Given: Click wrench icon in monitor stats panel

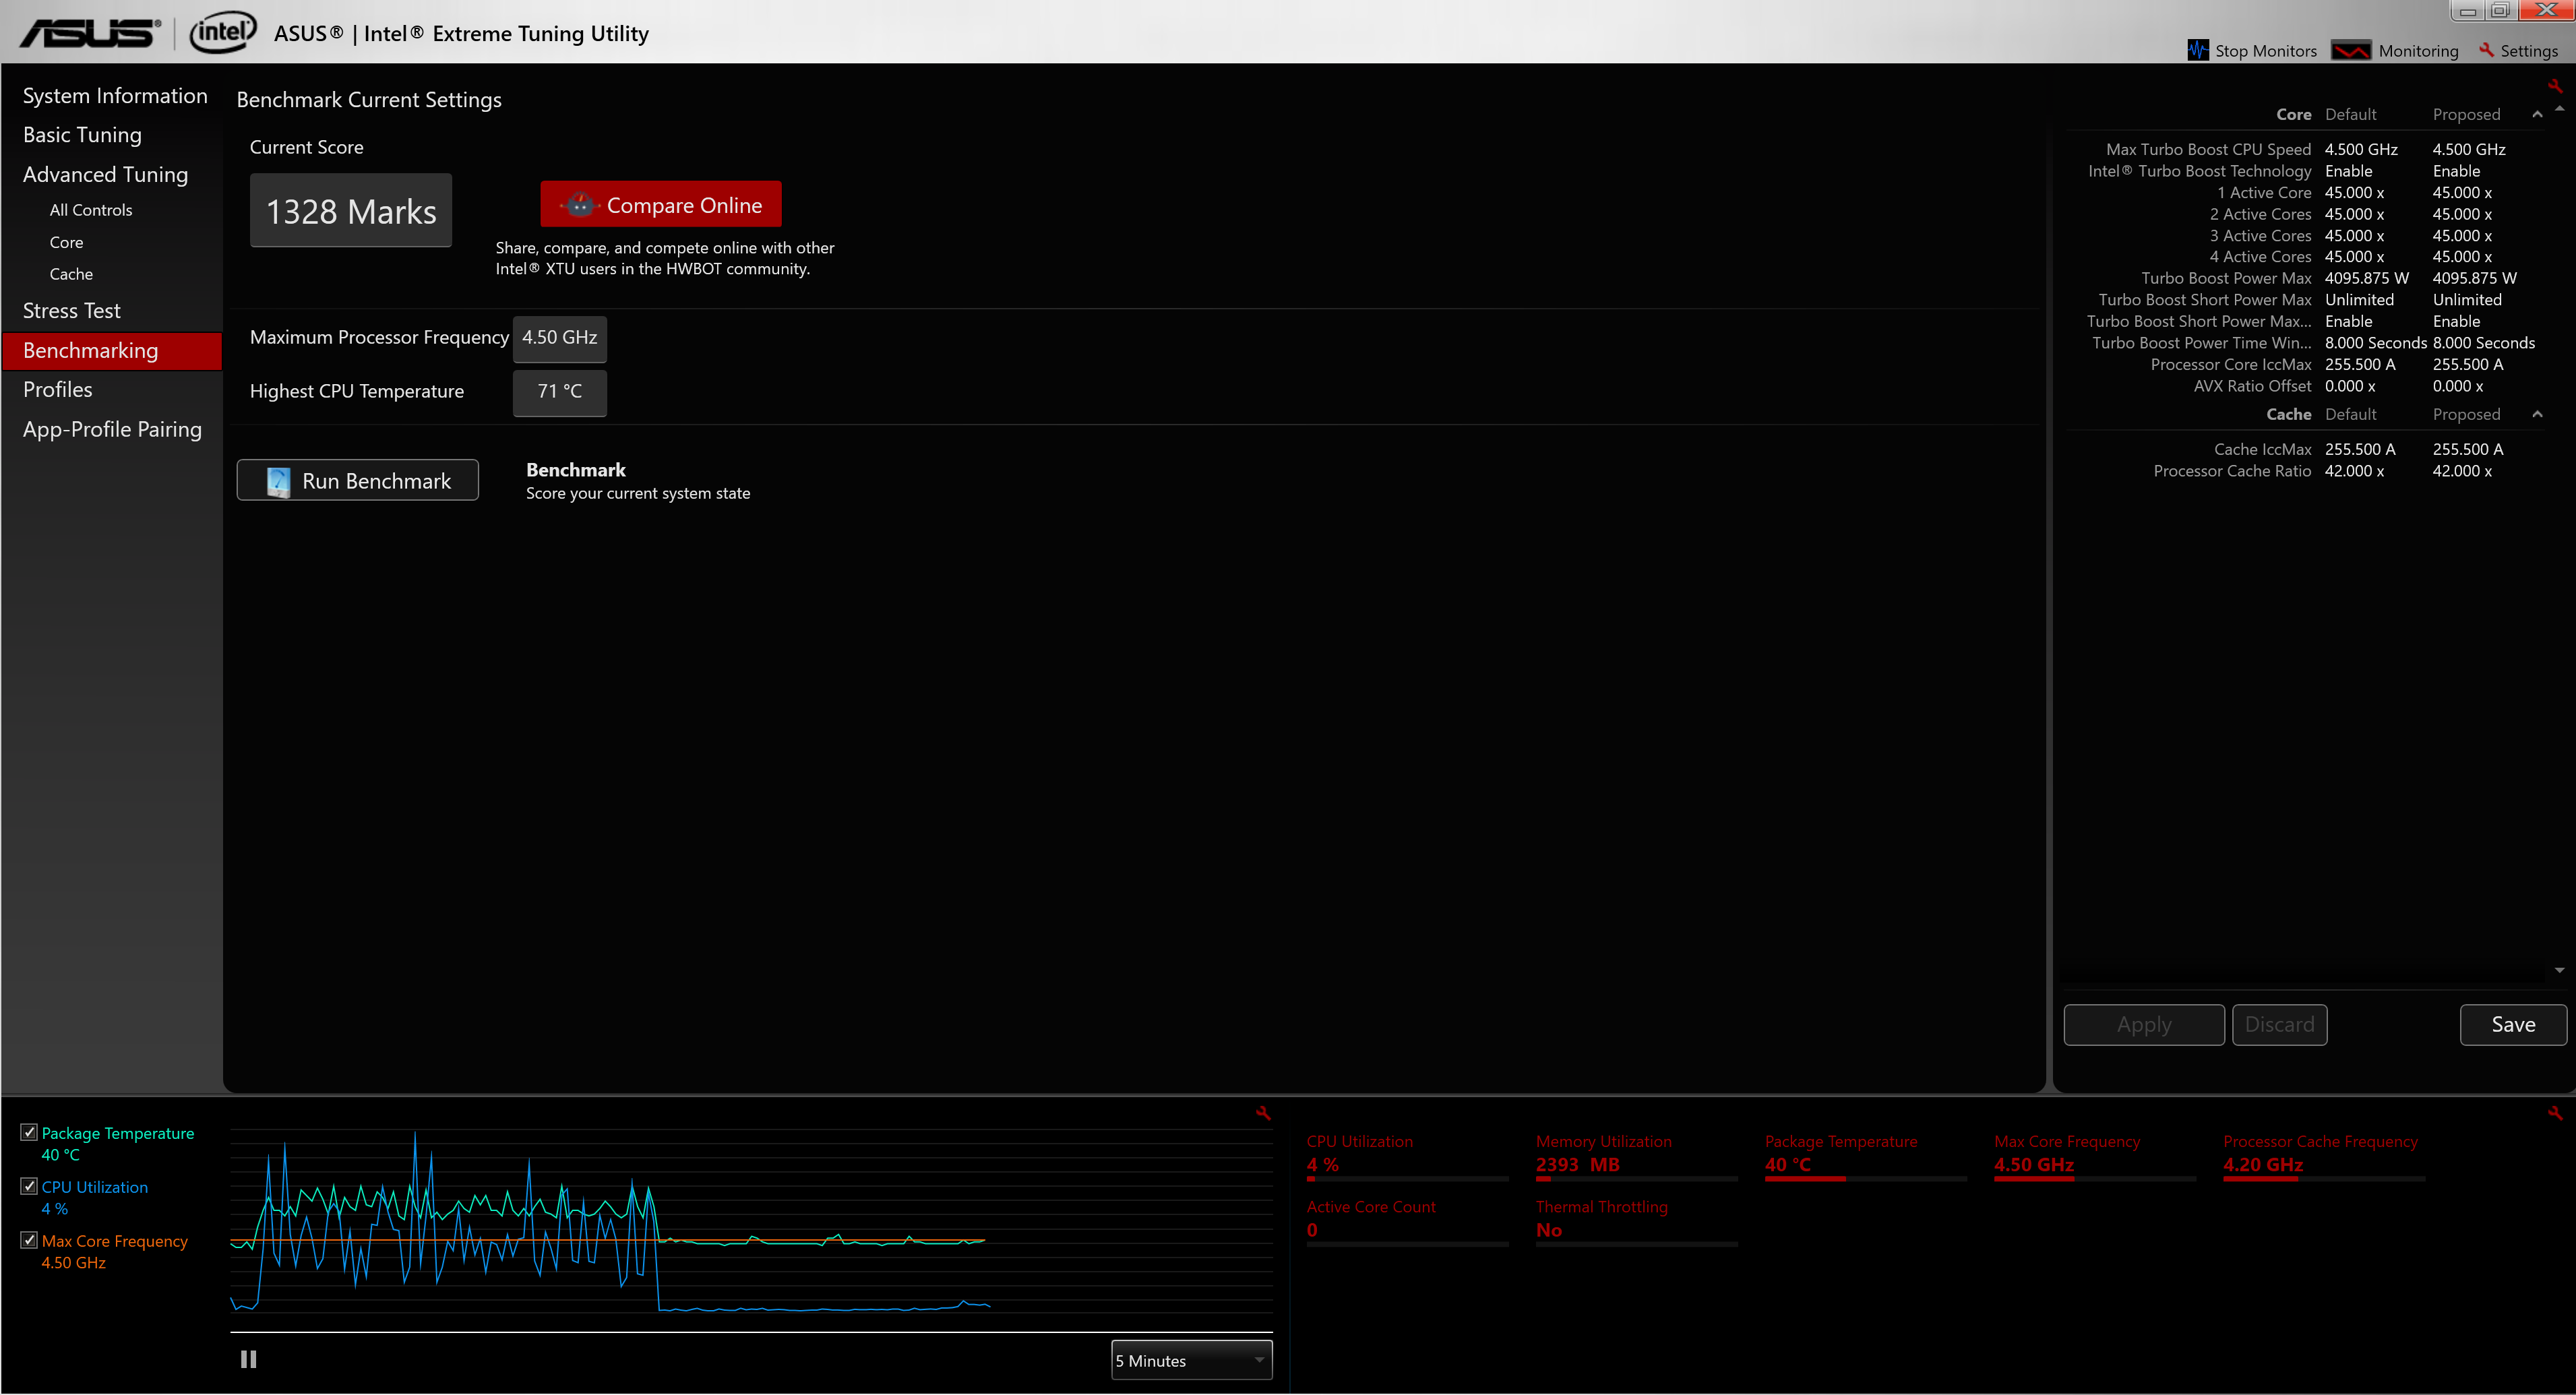Looking at the screenshot, I should (2555, 1113).
